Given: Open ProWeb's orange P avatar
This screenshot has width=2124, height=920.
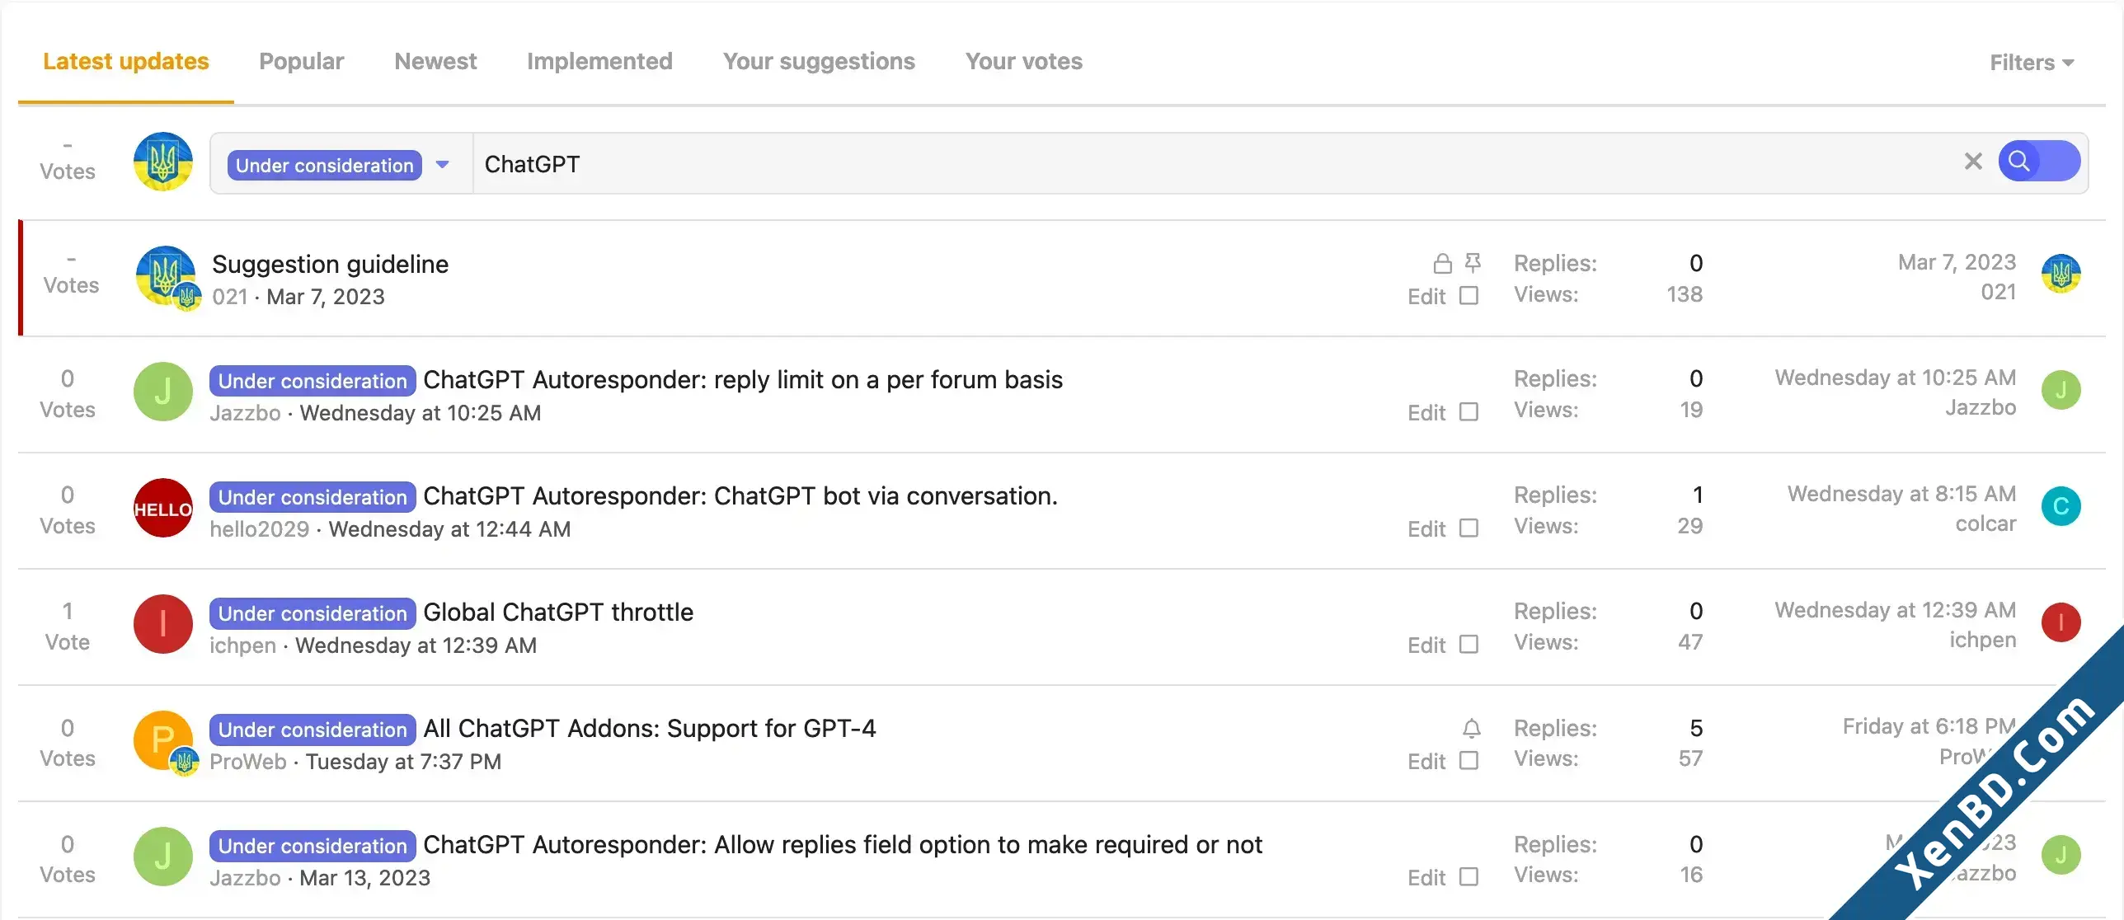Looking at the screenshot, I should tap(163, 740).
